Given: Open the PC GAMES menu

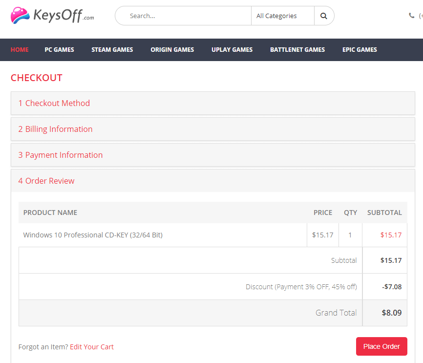Looking at the screenshot, I should (59, 49).
